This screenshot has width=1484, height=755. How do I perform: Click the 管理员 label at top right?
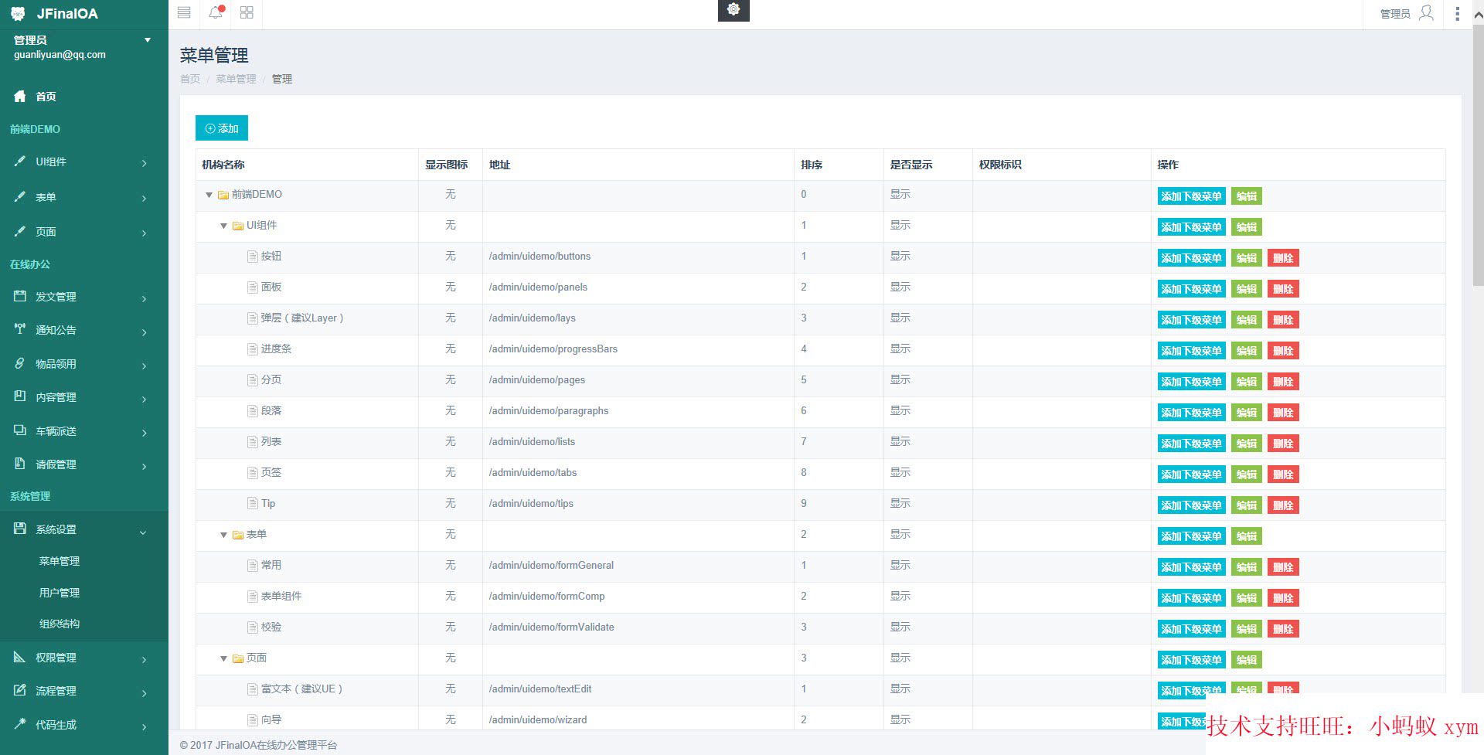1395,14
